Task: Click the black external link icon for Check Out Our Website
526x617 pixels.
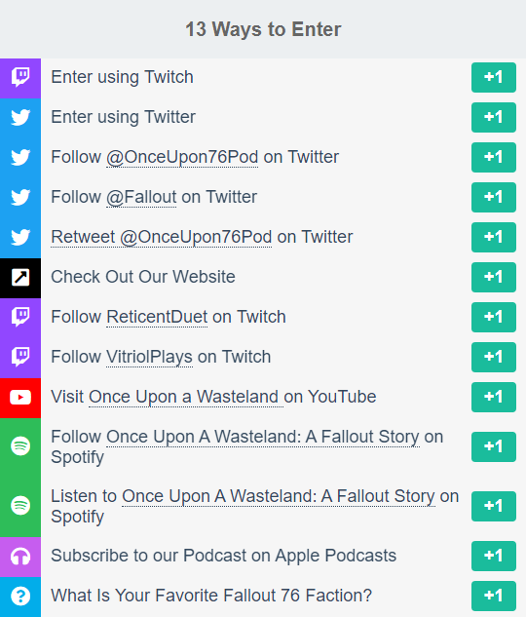Action: pos(20,277)
